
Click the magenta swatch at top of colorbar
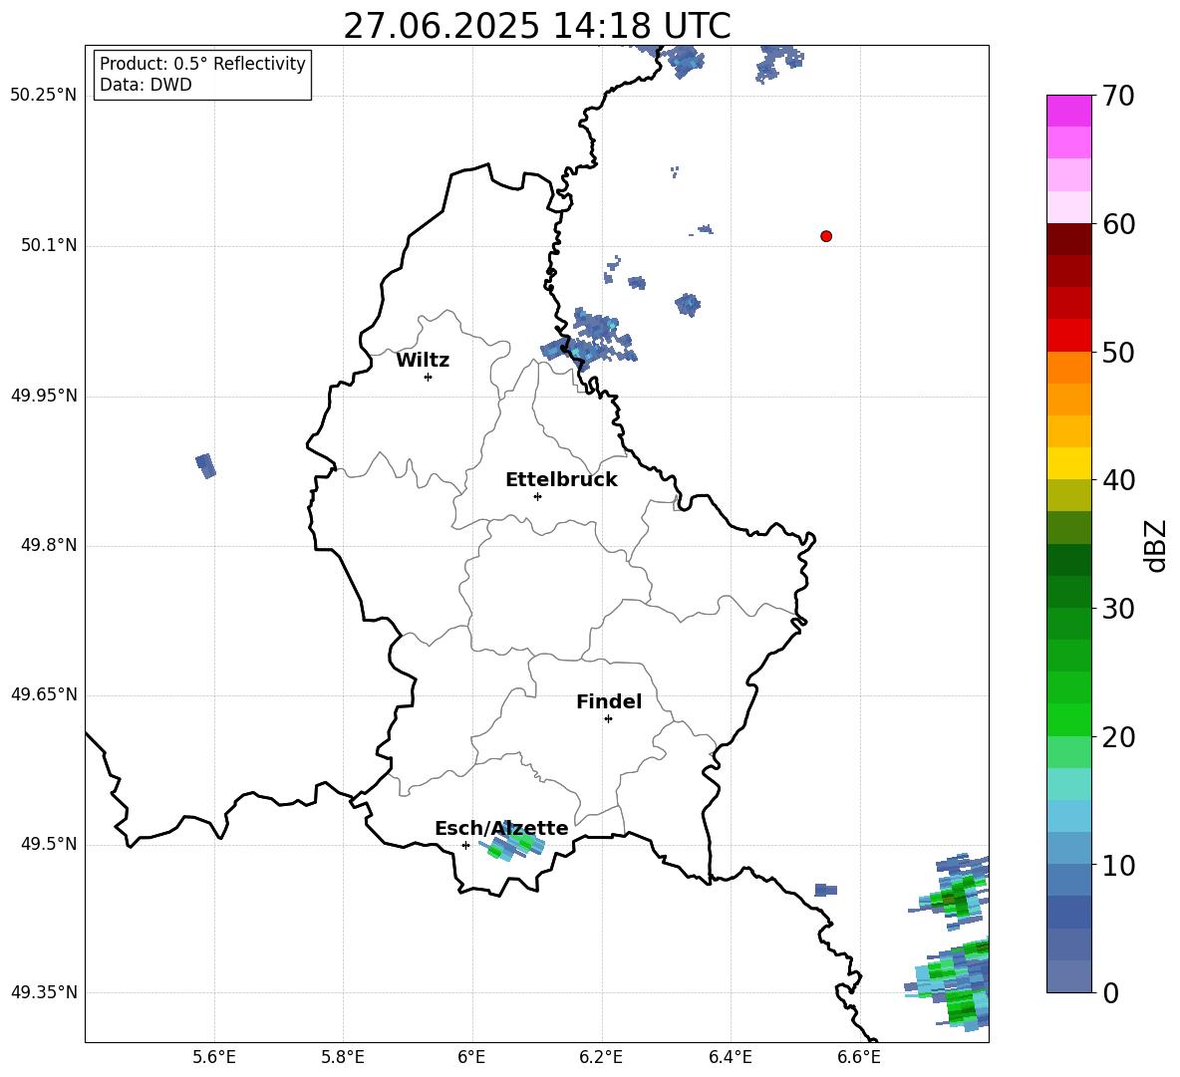[1068, 111]
